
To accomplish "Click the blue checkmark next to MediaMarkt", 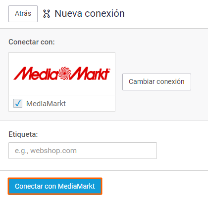I will [18, 103].
